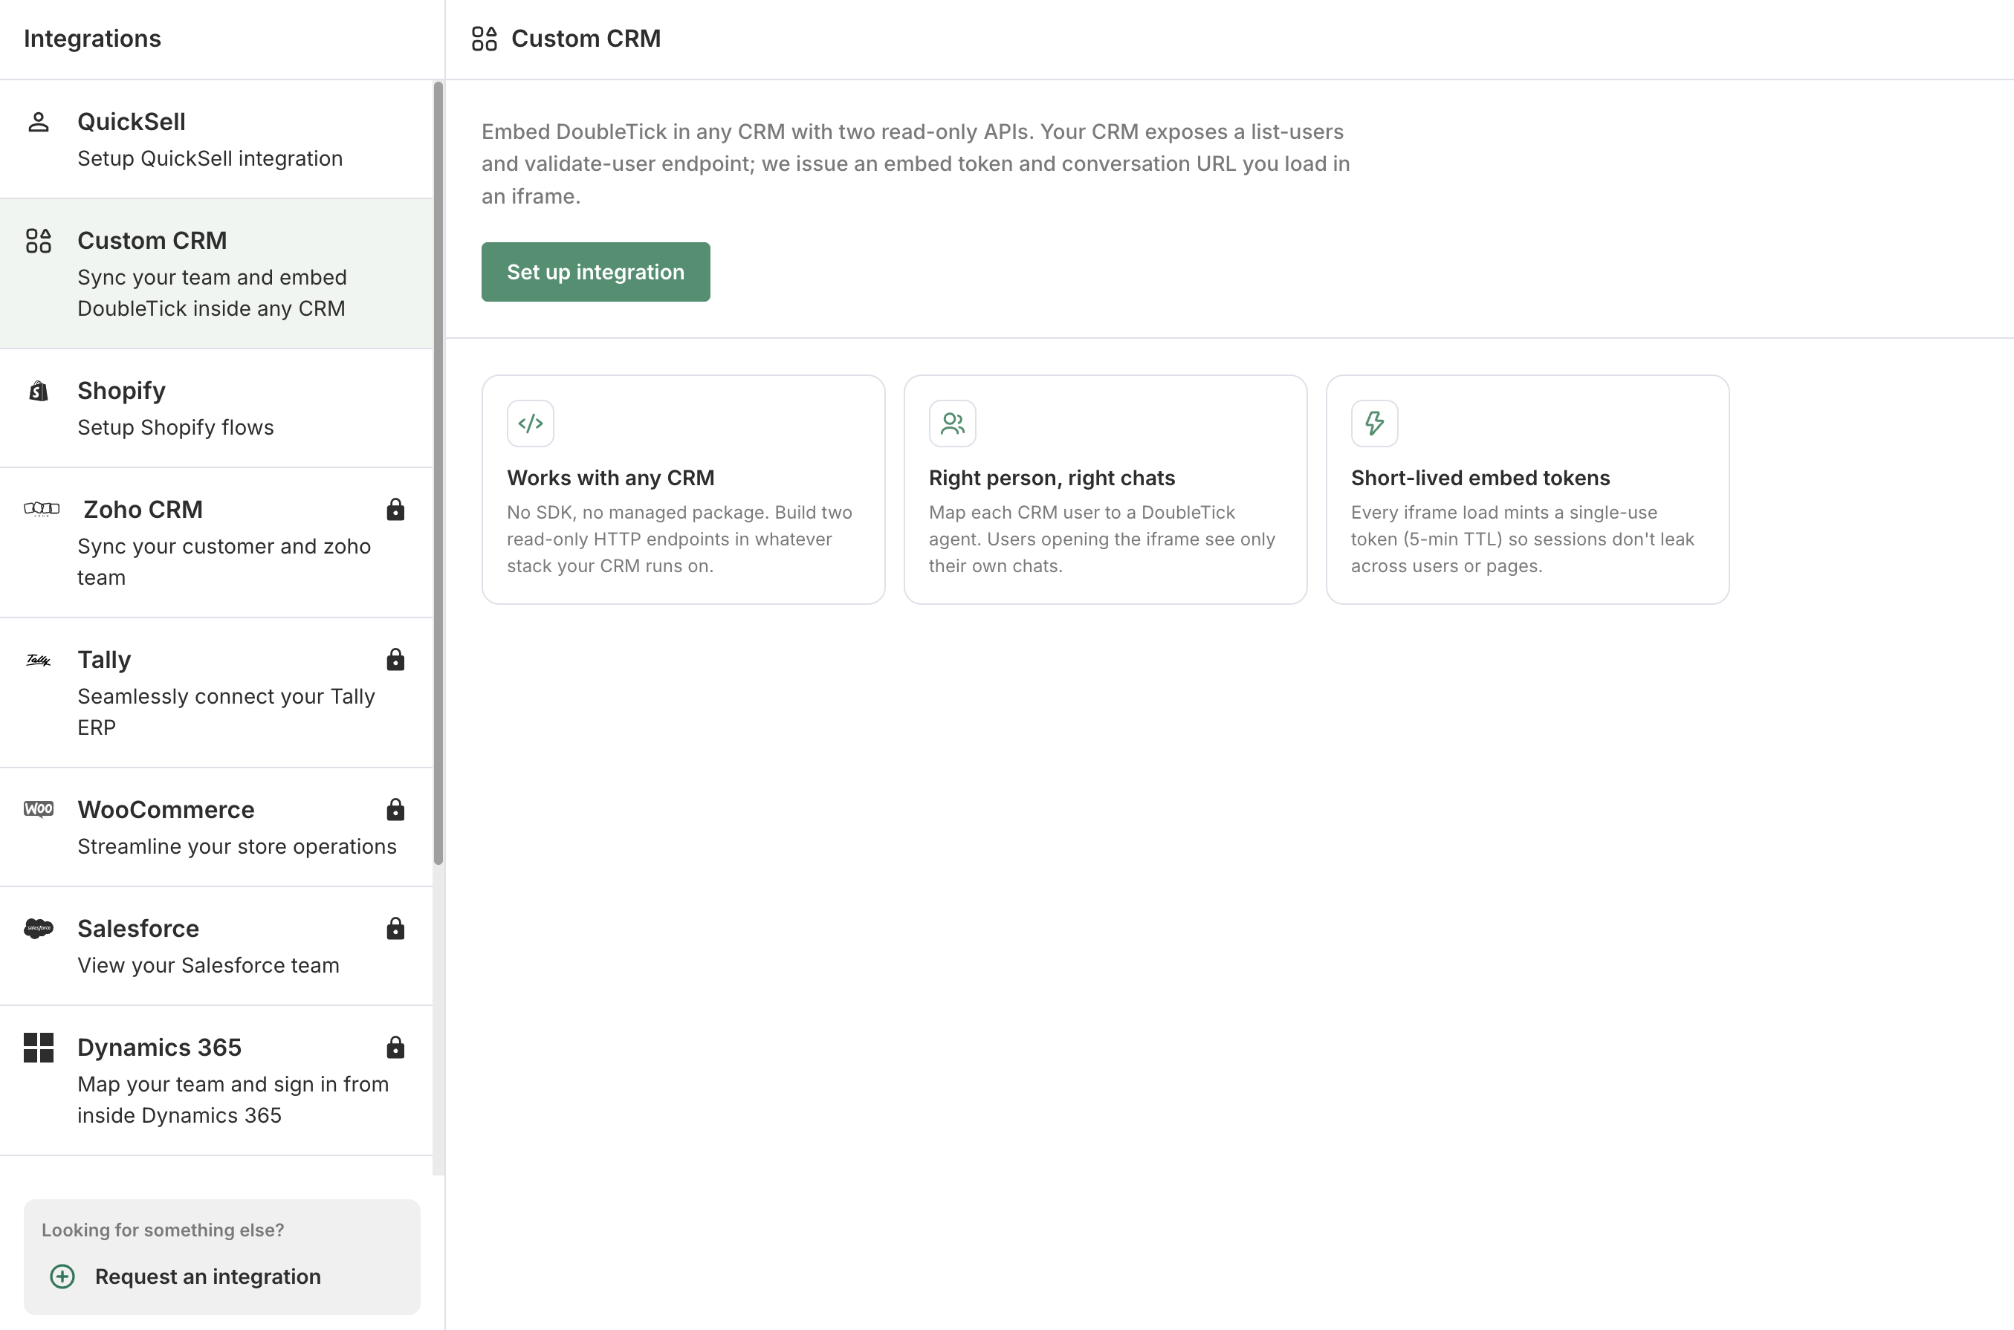
Task: Click 'Setup Shopify flows' subtitle
Action: (x=175, y=427)
